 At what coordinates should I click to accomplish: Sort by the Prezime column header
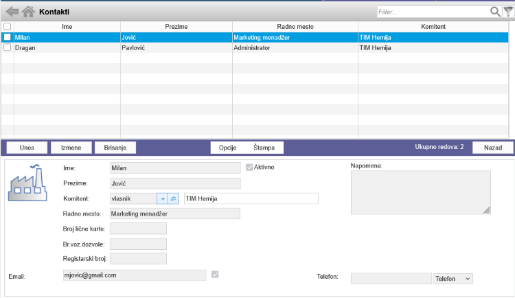(176, 27)
